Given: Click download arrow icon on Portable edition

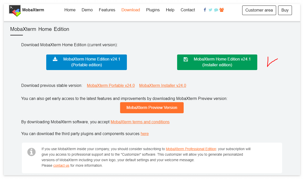Looking at the screenshot, I should coord(55,59).
